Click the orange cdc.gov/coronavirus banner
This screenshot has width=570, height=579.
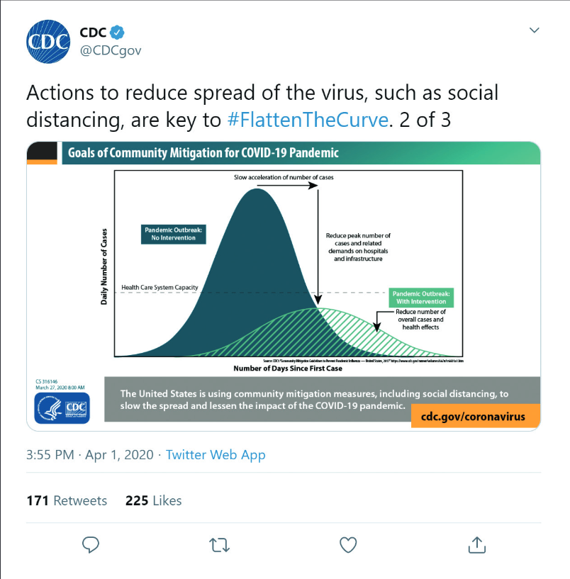(476, 416)
